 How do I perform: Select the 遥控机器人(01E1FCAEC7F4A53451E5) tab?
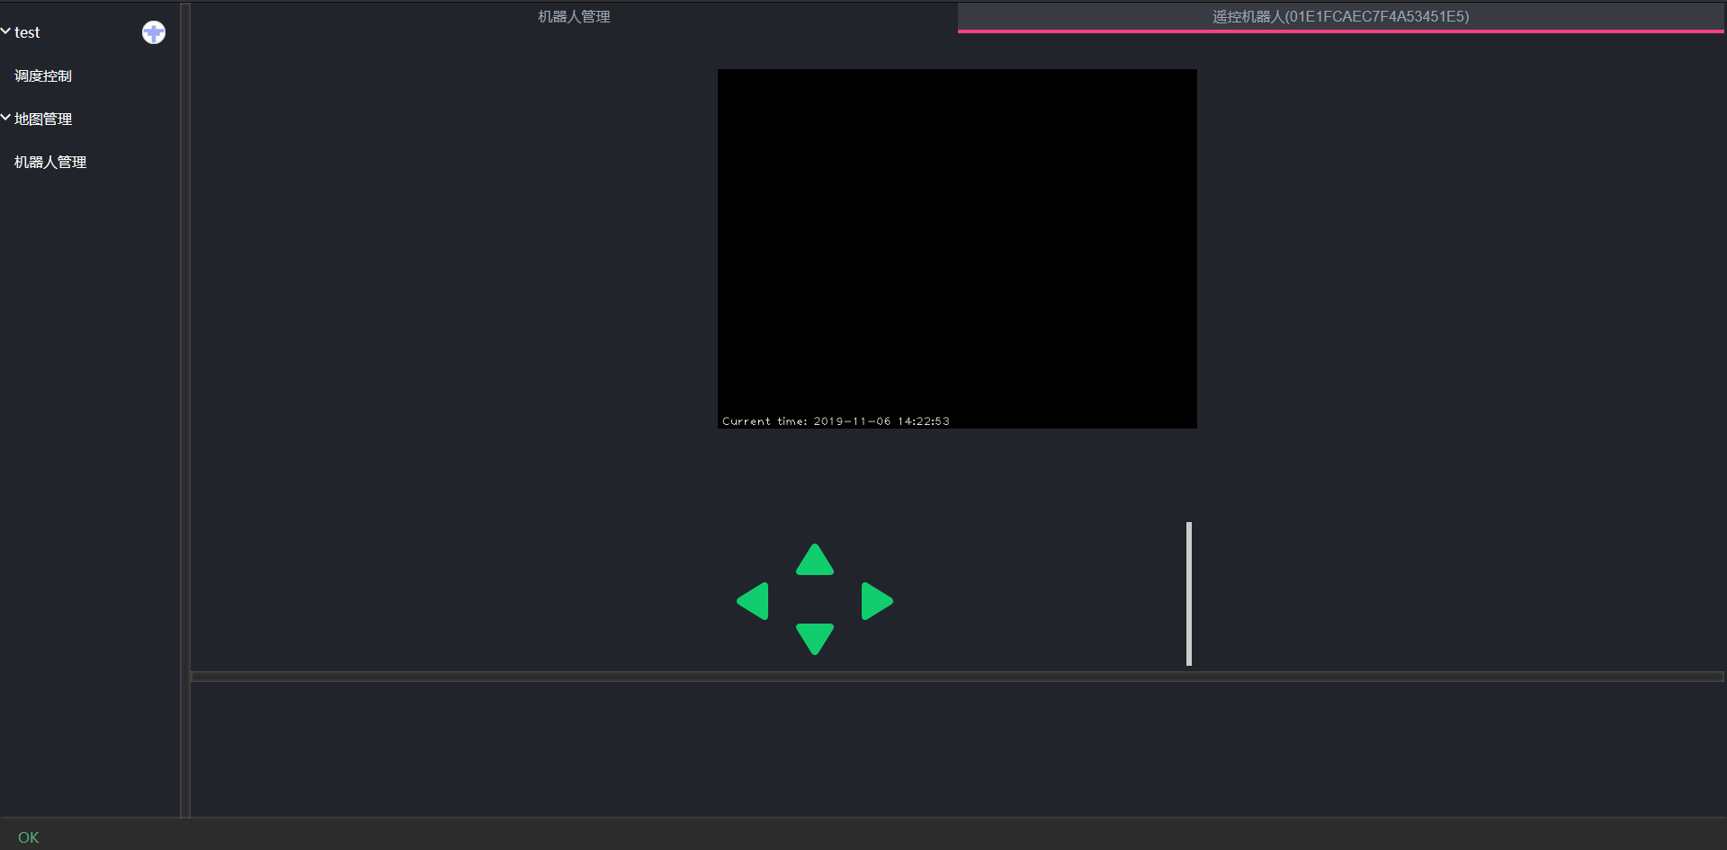pos(1340,16)
